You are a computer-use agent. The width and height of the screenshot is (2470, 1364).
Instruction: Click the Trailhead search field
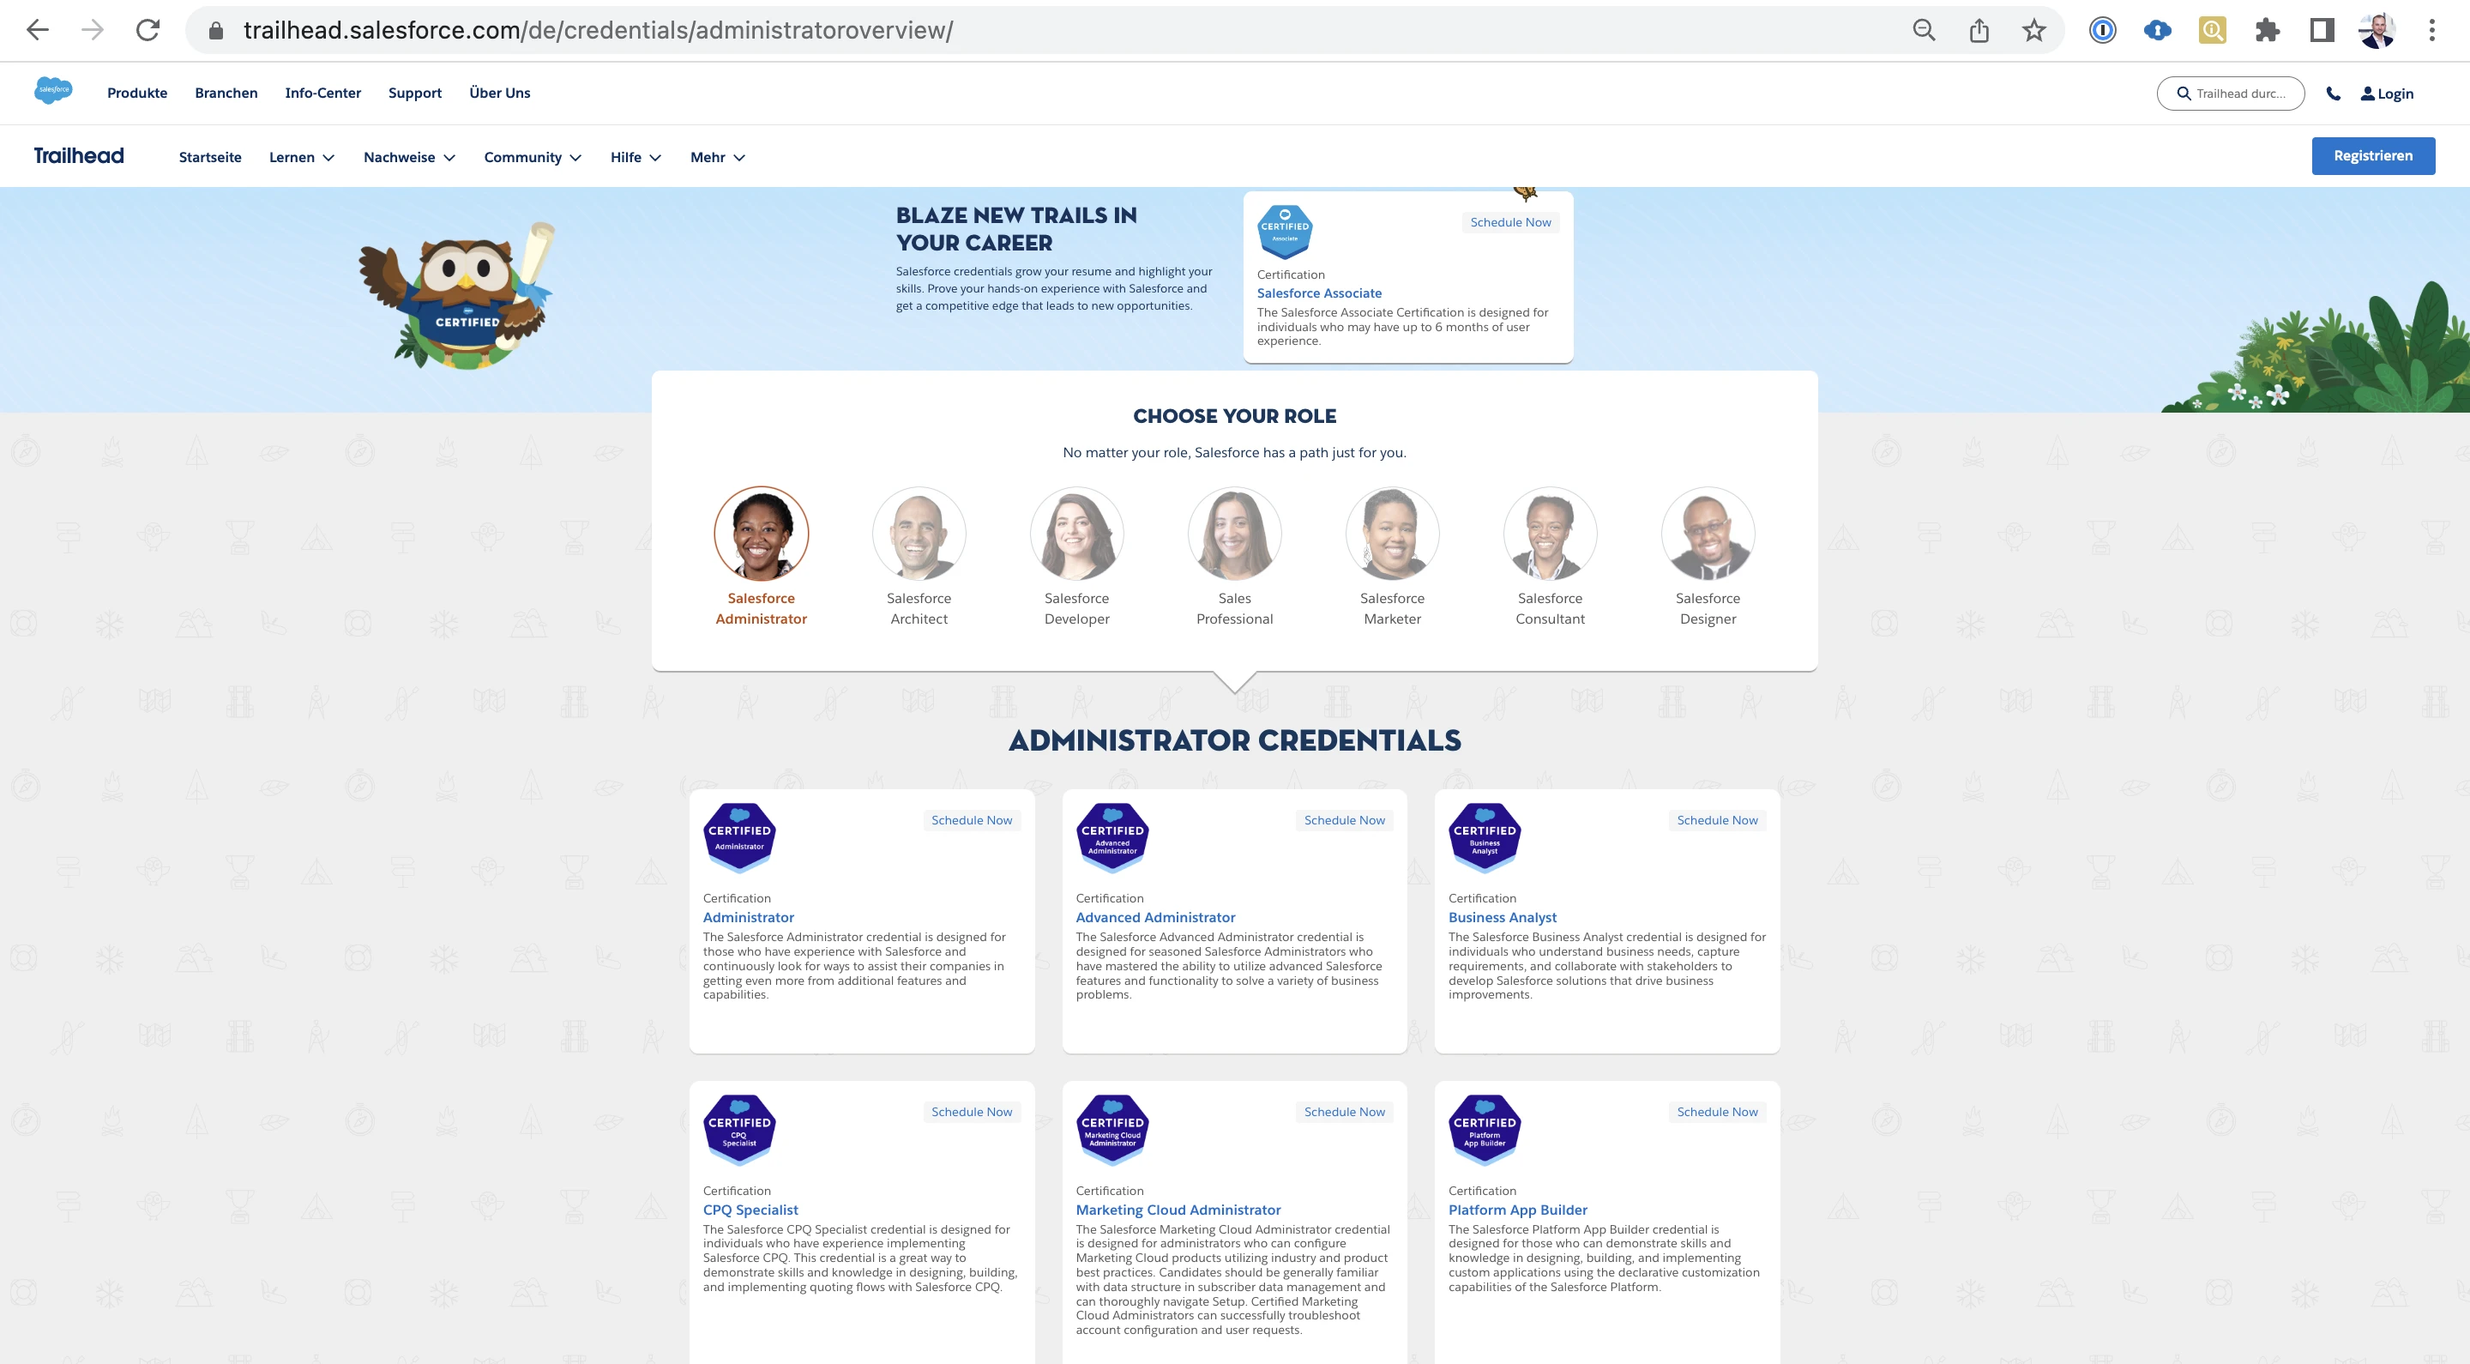click(2230, 93)
